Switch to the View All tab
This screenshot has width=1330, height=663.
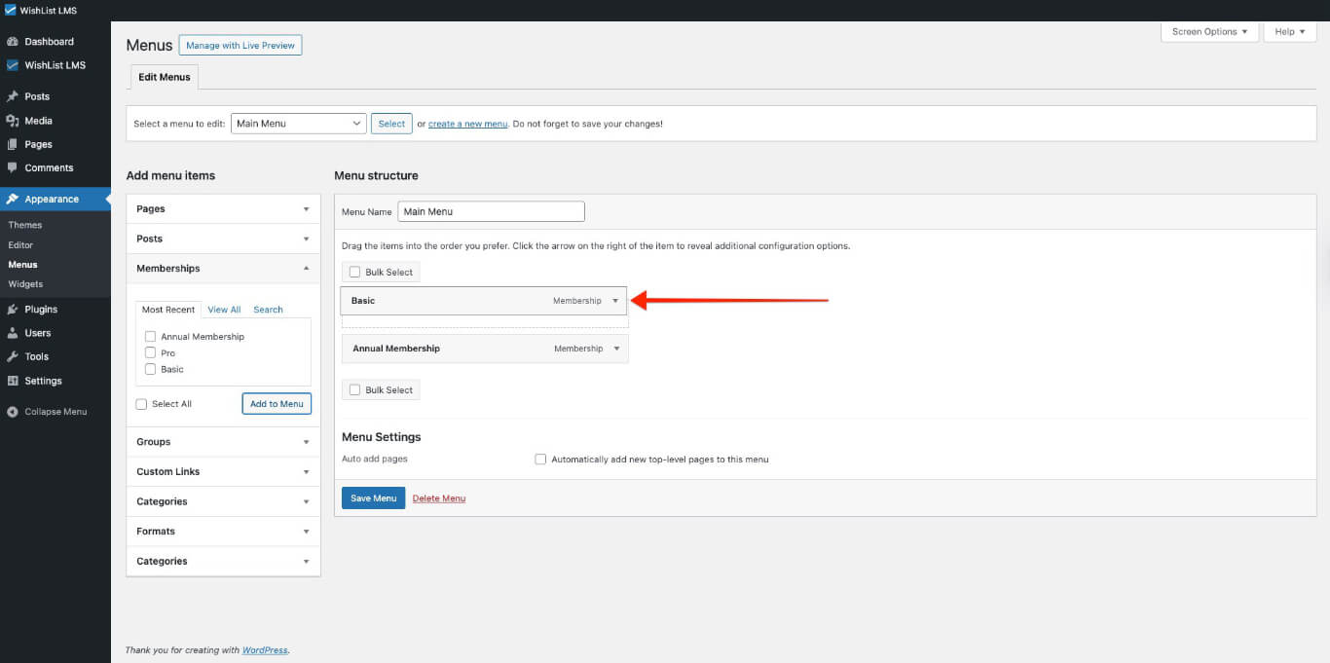[x=224, y=309]
